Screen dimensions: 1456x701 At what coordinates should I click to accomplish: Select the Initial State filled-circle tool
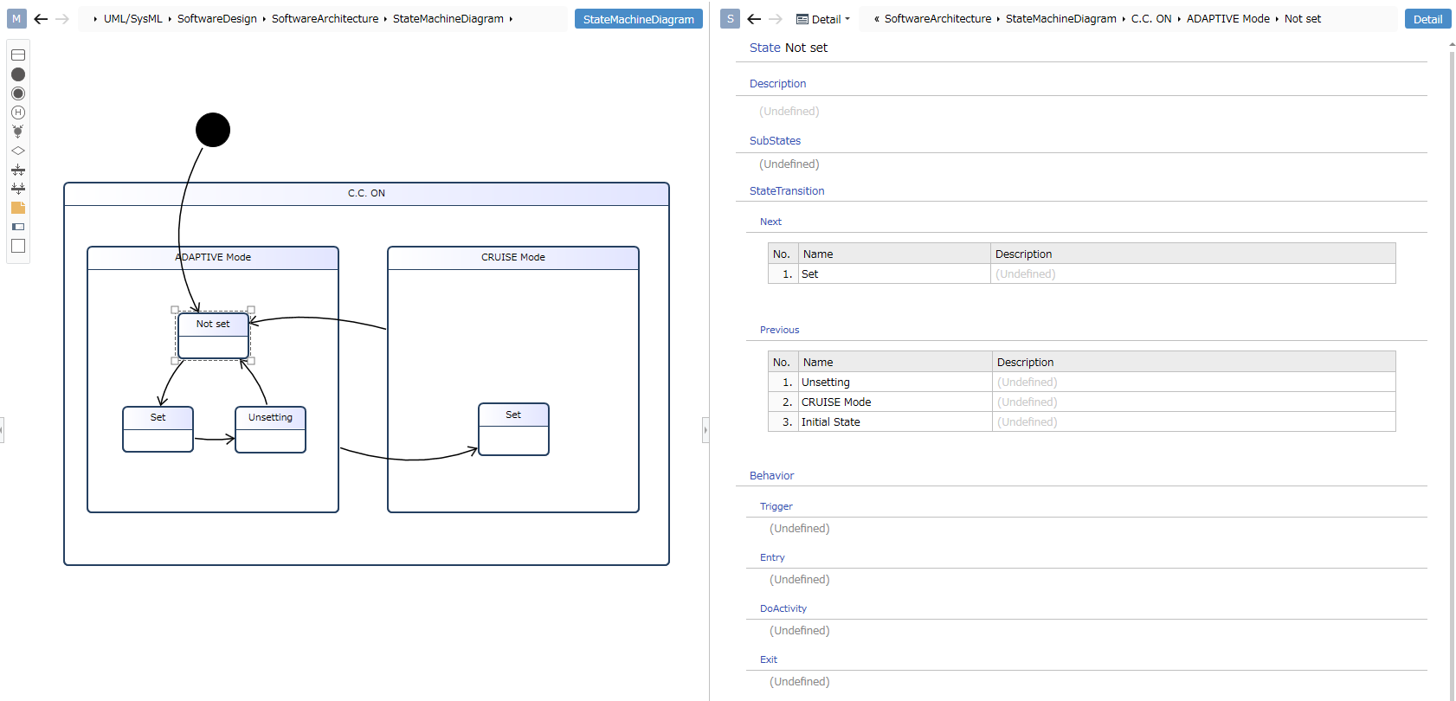coord(18,74)
